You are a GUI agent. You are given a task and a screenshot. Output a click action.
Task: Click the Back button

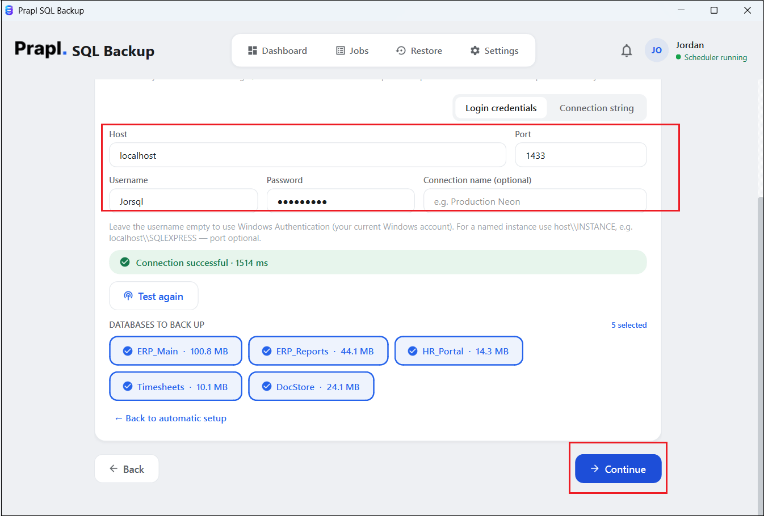[127, 468]
